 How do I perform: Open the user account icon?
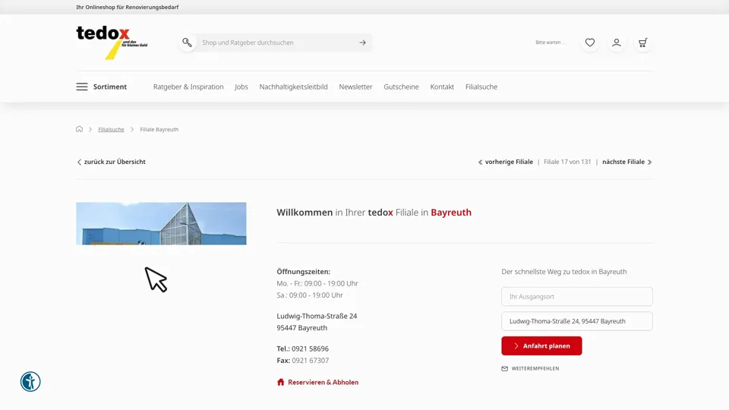click(x=617, y=43)
